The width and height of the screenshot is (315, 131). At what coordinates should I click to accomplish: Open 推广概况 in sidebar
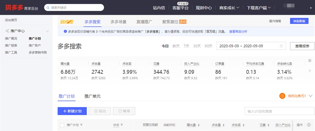tap(11, 39)
